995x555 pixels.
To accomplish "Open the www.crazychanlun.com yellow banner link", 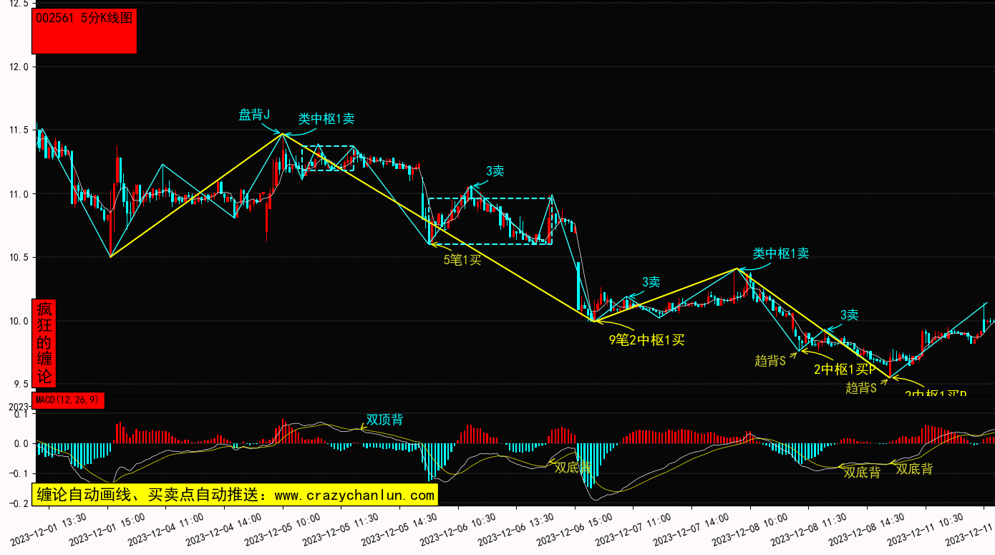I will coord(234,495).
